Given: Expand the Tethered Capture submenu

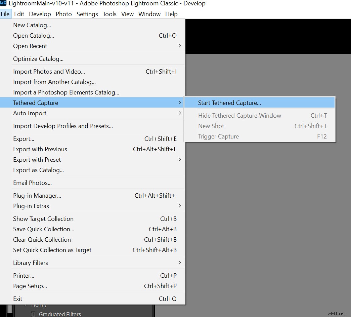Looking at the screenshot, I should point(92,103).
